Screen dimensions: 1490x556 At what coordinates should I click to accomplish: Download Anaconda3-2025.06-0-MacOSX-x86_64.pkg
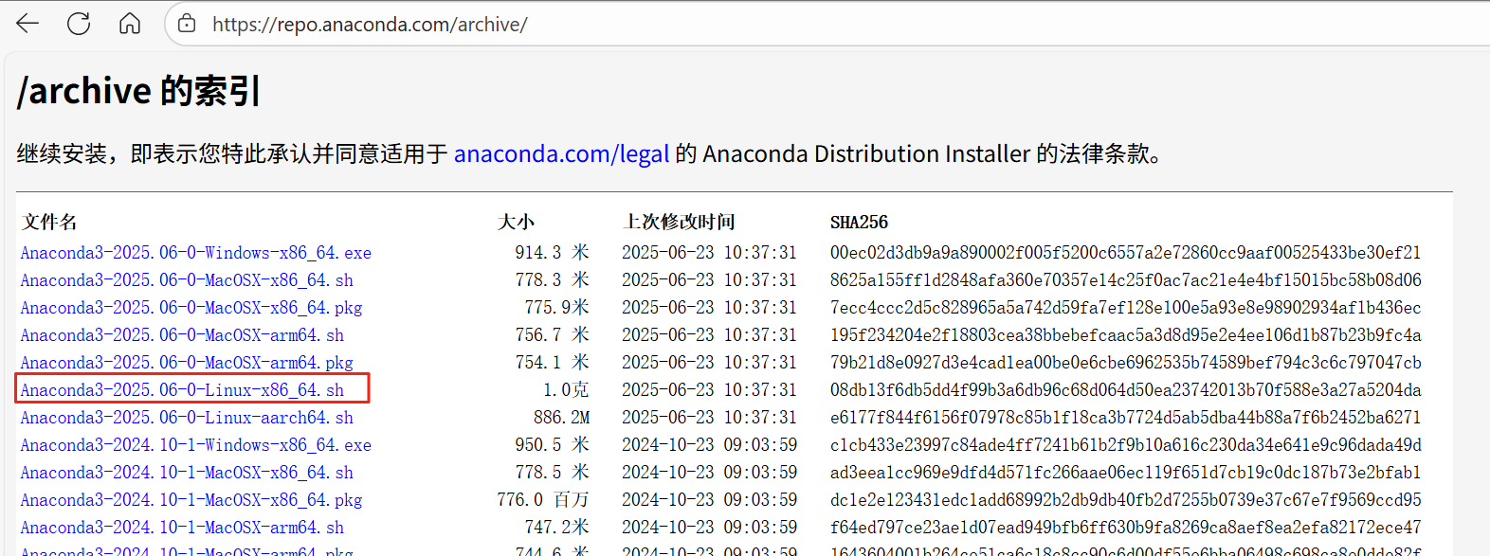pos(191,308)
